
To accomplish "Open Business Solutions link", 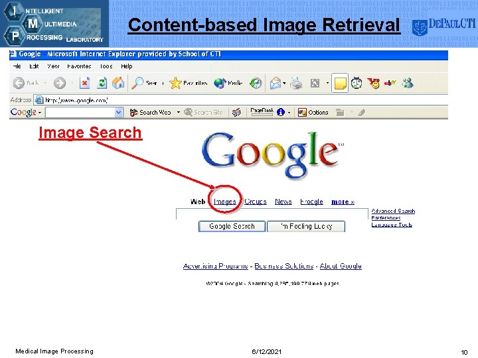I will click(x=284, y=266).
